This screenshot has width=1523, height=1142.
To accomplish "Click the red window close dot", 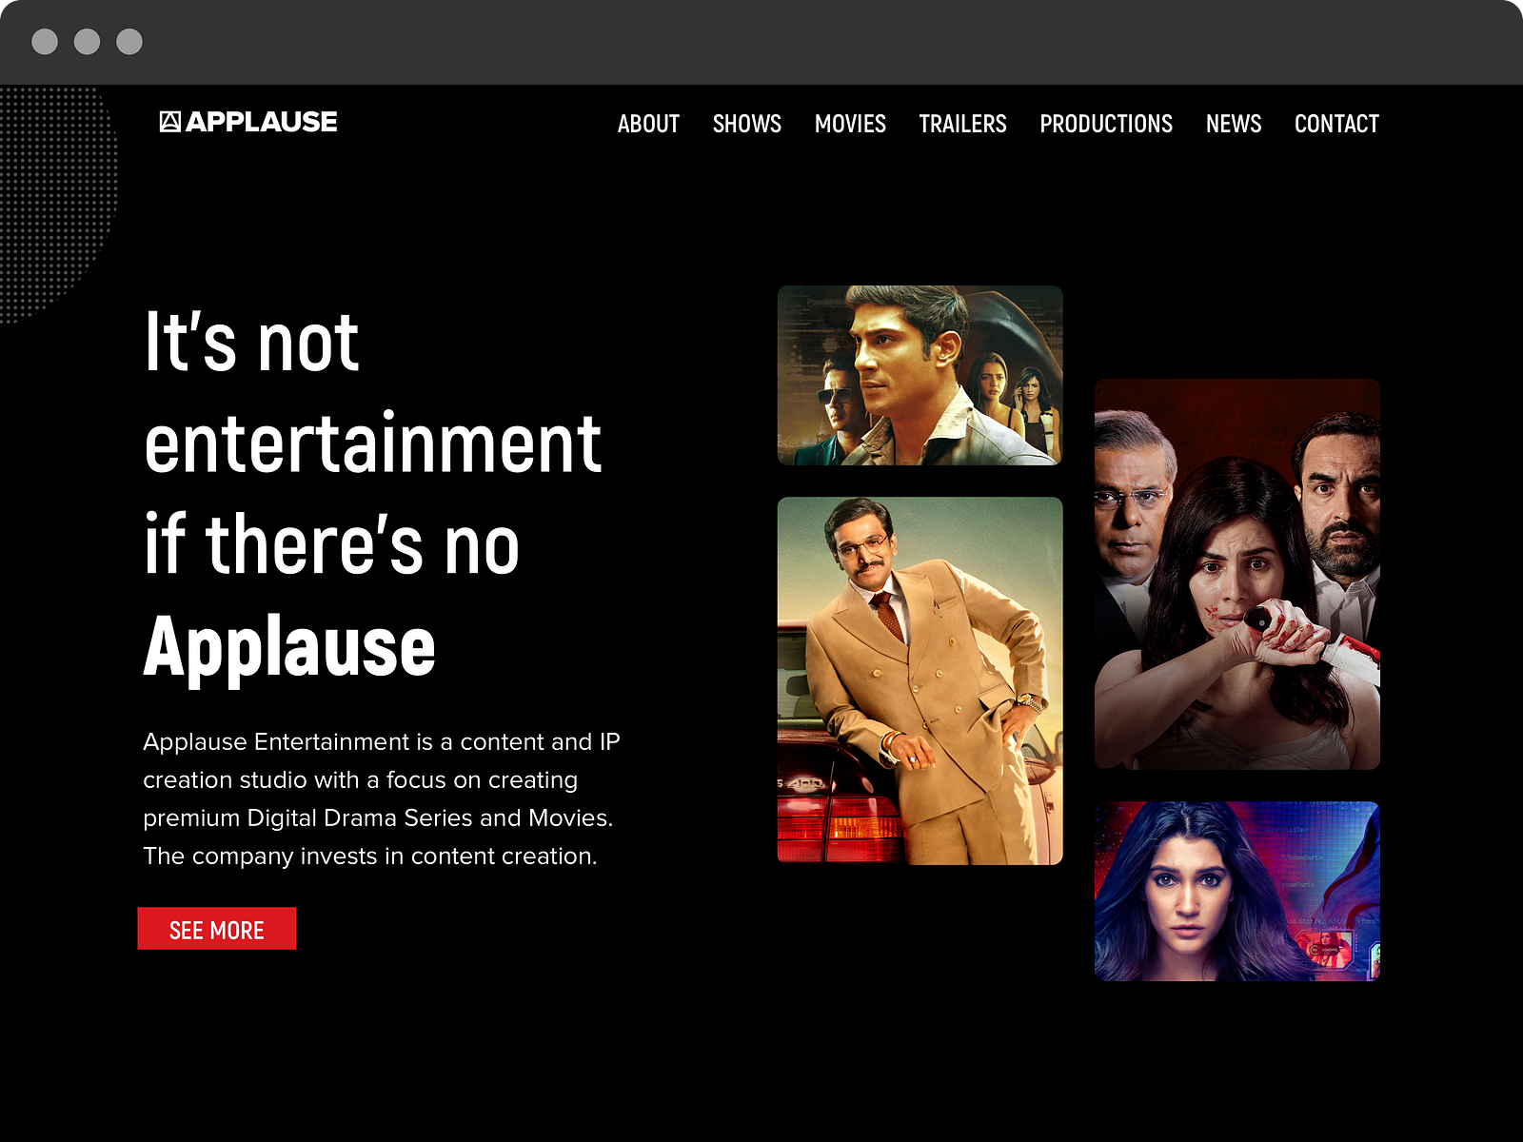I will point(45,42).
